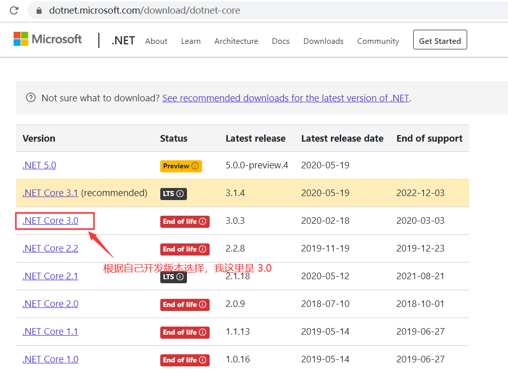
Task: Click End of life badge for 1.0.16
Action: (184, 360)
